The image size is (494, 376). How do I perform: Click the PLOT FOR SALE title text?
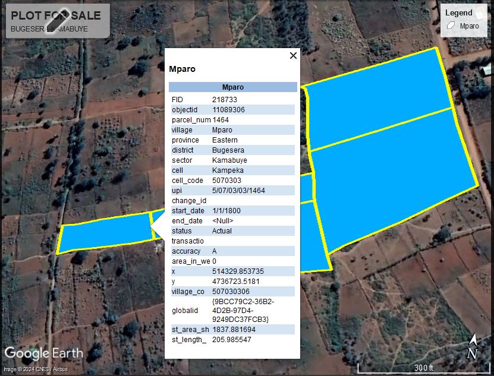point(56,15)
